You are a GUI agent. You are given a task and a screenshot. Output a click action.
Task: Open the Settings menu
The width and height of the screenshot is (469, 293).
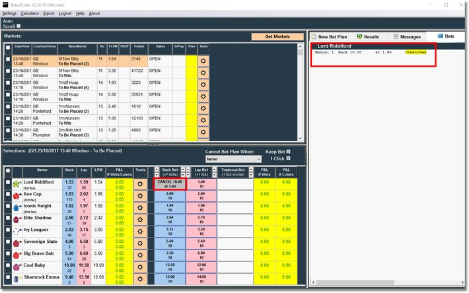[9, 13]
